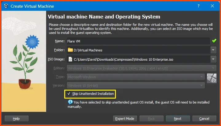Screen dimensions: 221x126
Task: Click the Back button
Action: click(151, 119)
